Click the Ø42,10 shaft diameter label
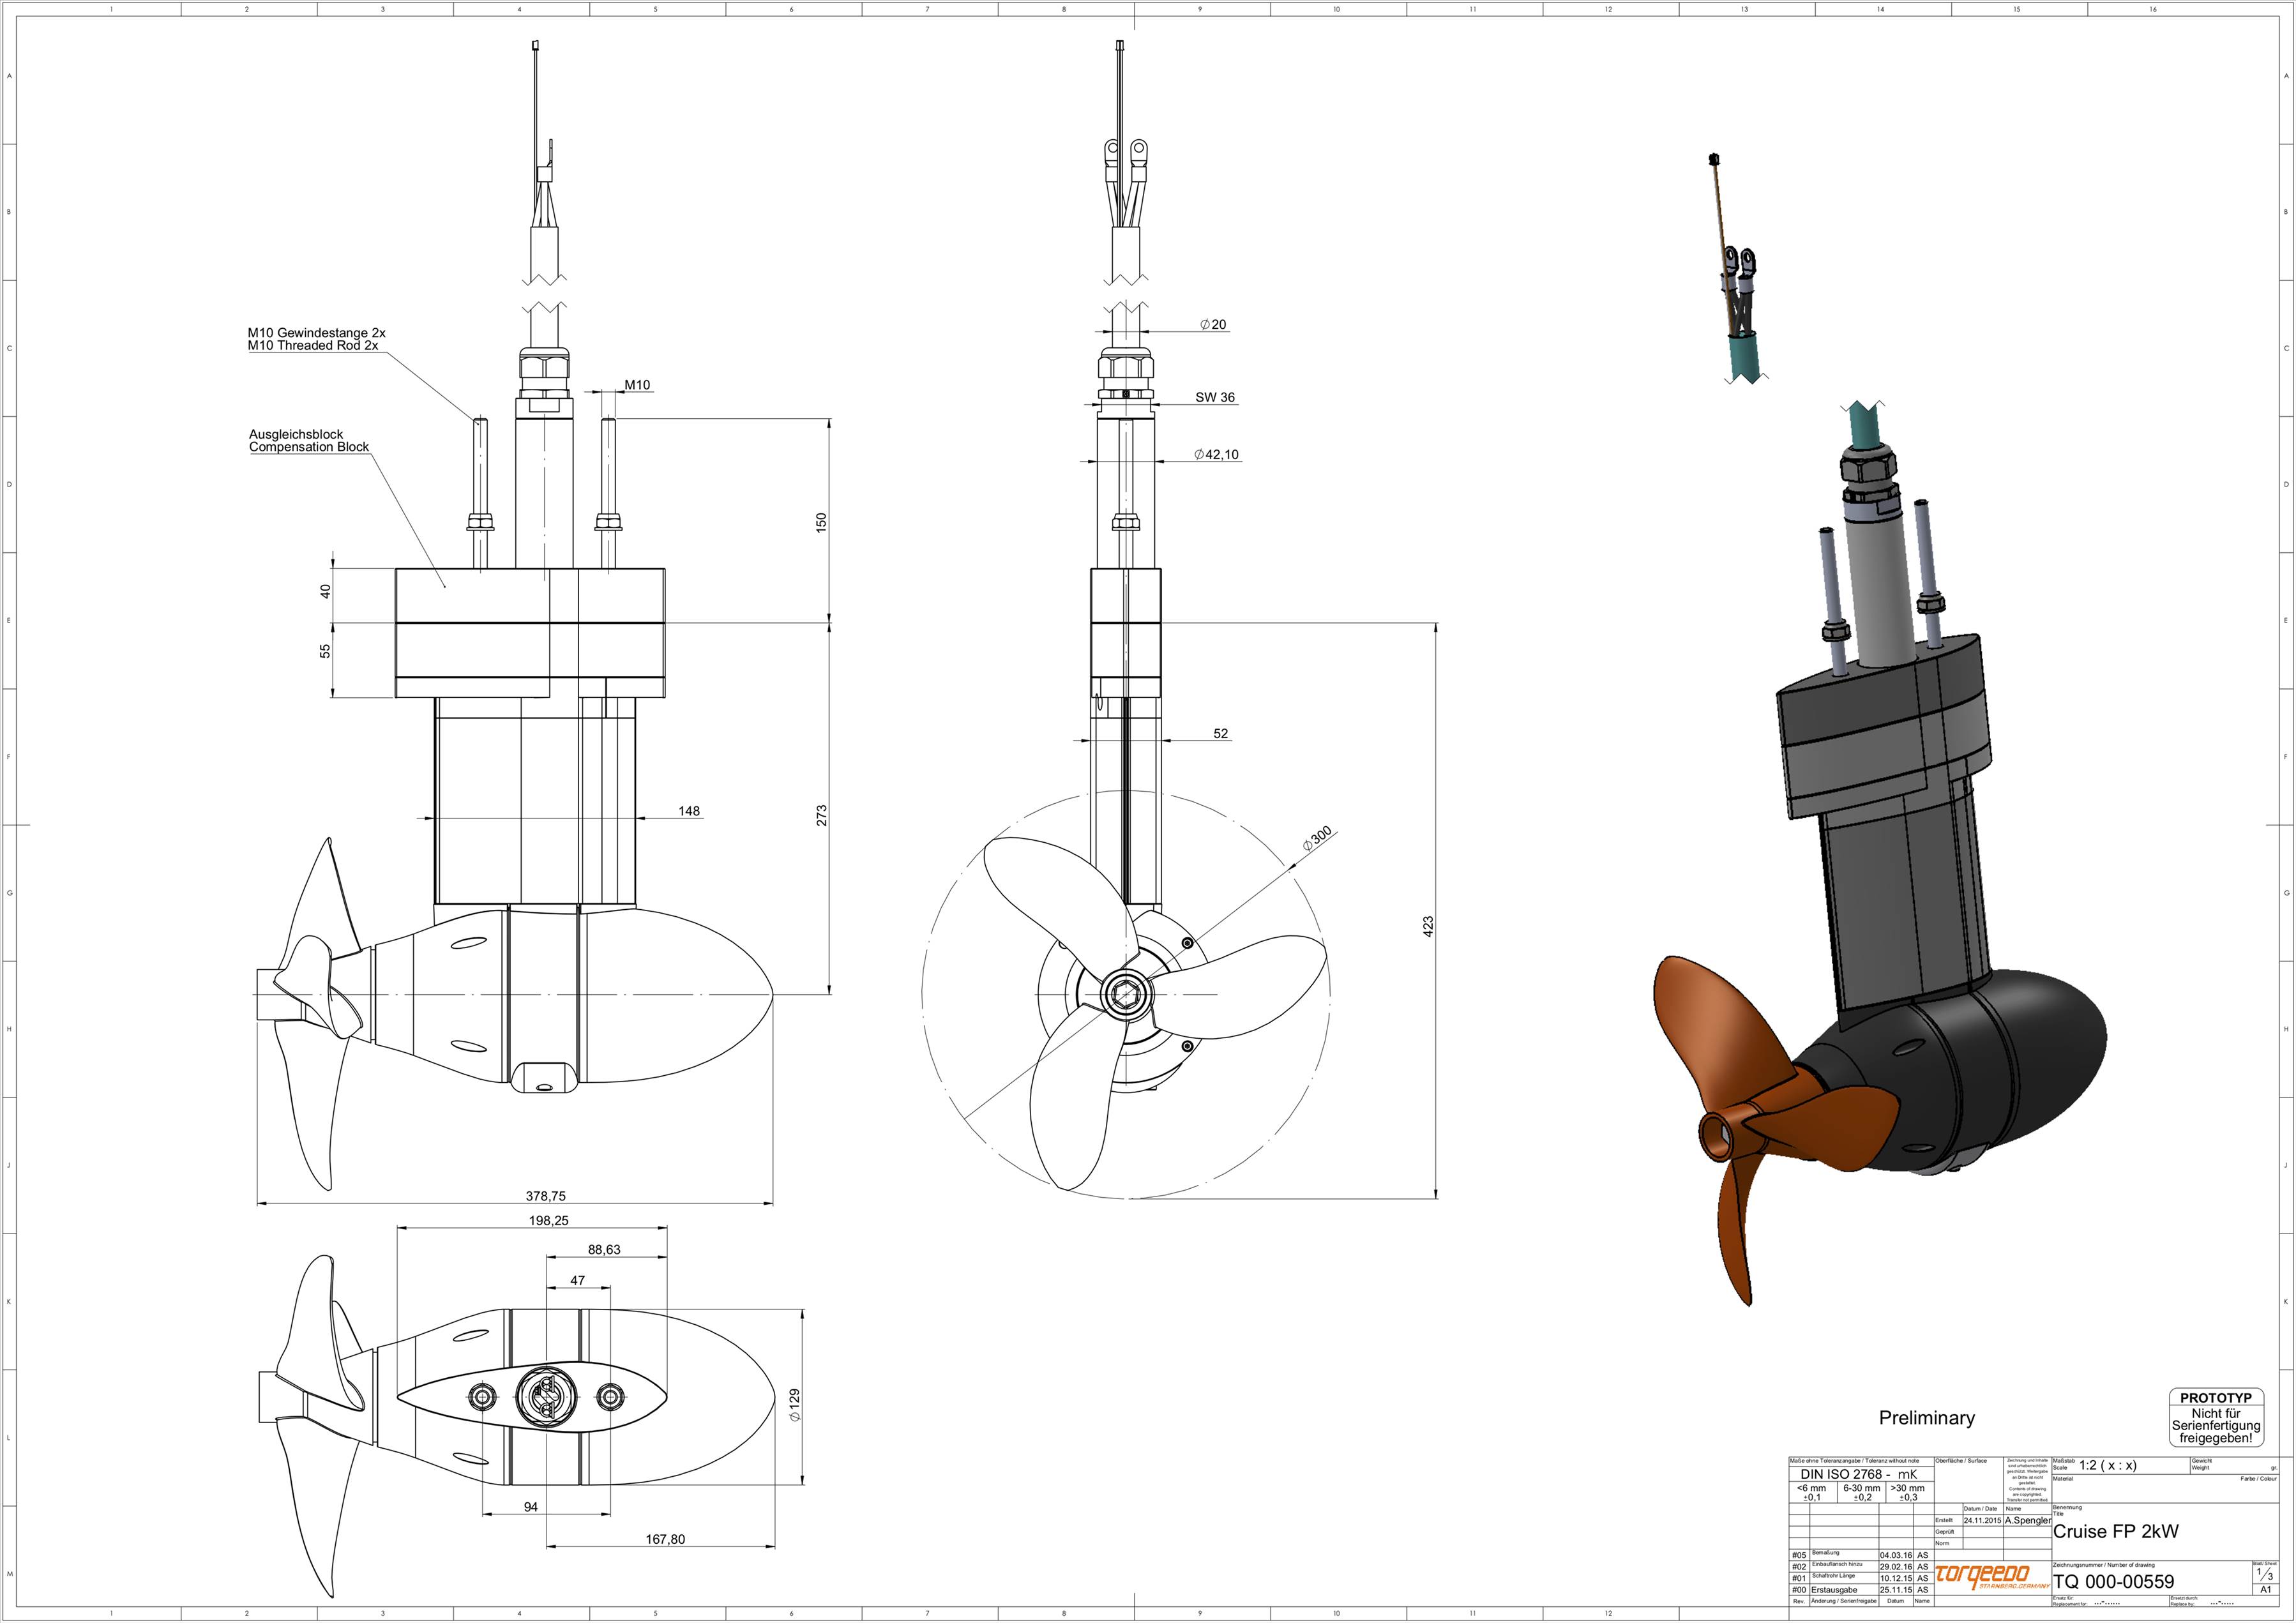Image resolution: width=2296 pixels, height=1623 pixels. [x=1216, y=454]
